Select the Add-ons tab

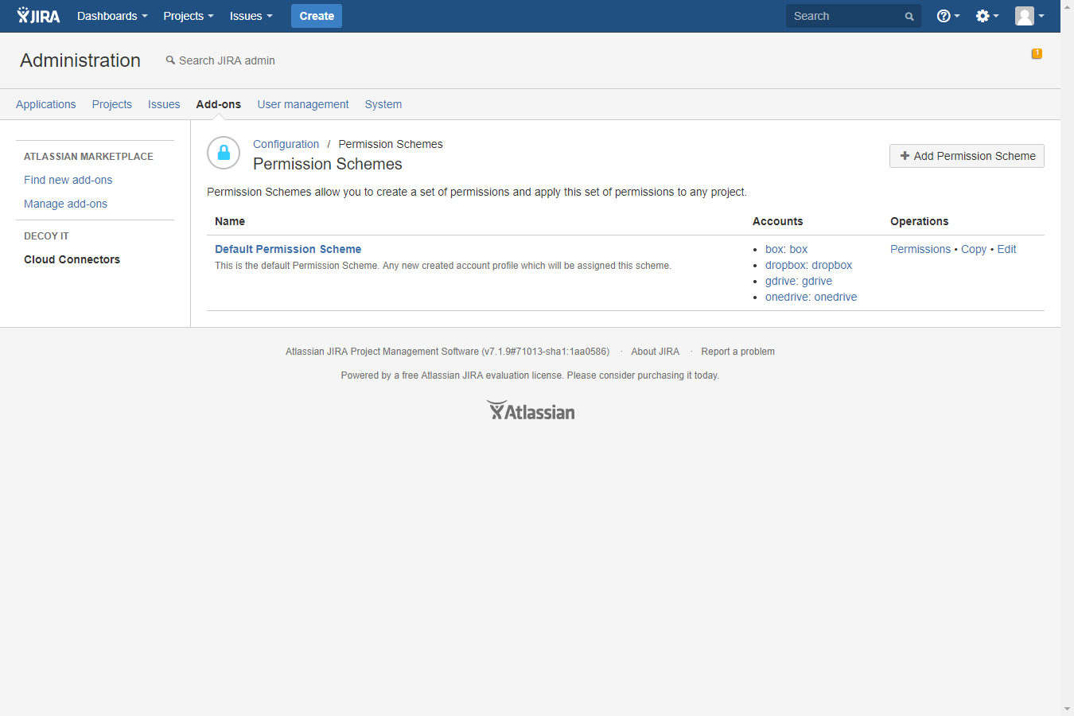[x=219, y=104]
